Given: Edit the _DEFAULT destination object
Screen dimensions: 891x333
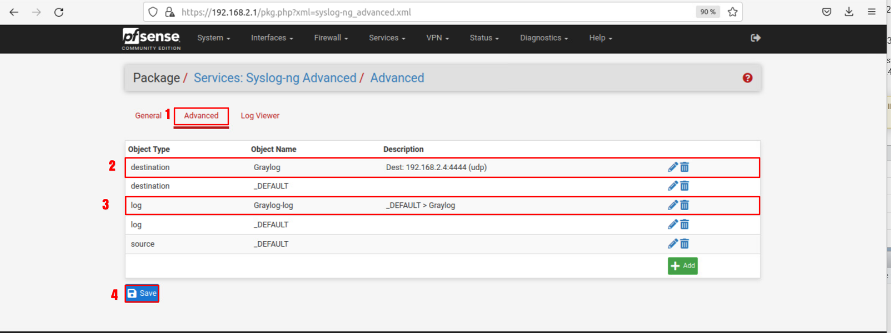Looking at the screenshot, I should [673, 186].
